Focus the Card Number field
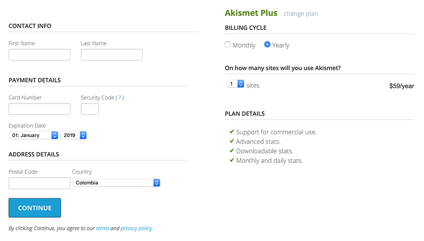Image resolution: width=424 pixels, height=241 pixels. [x=39, y=109]
